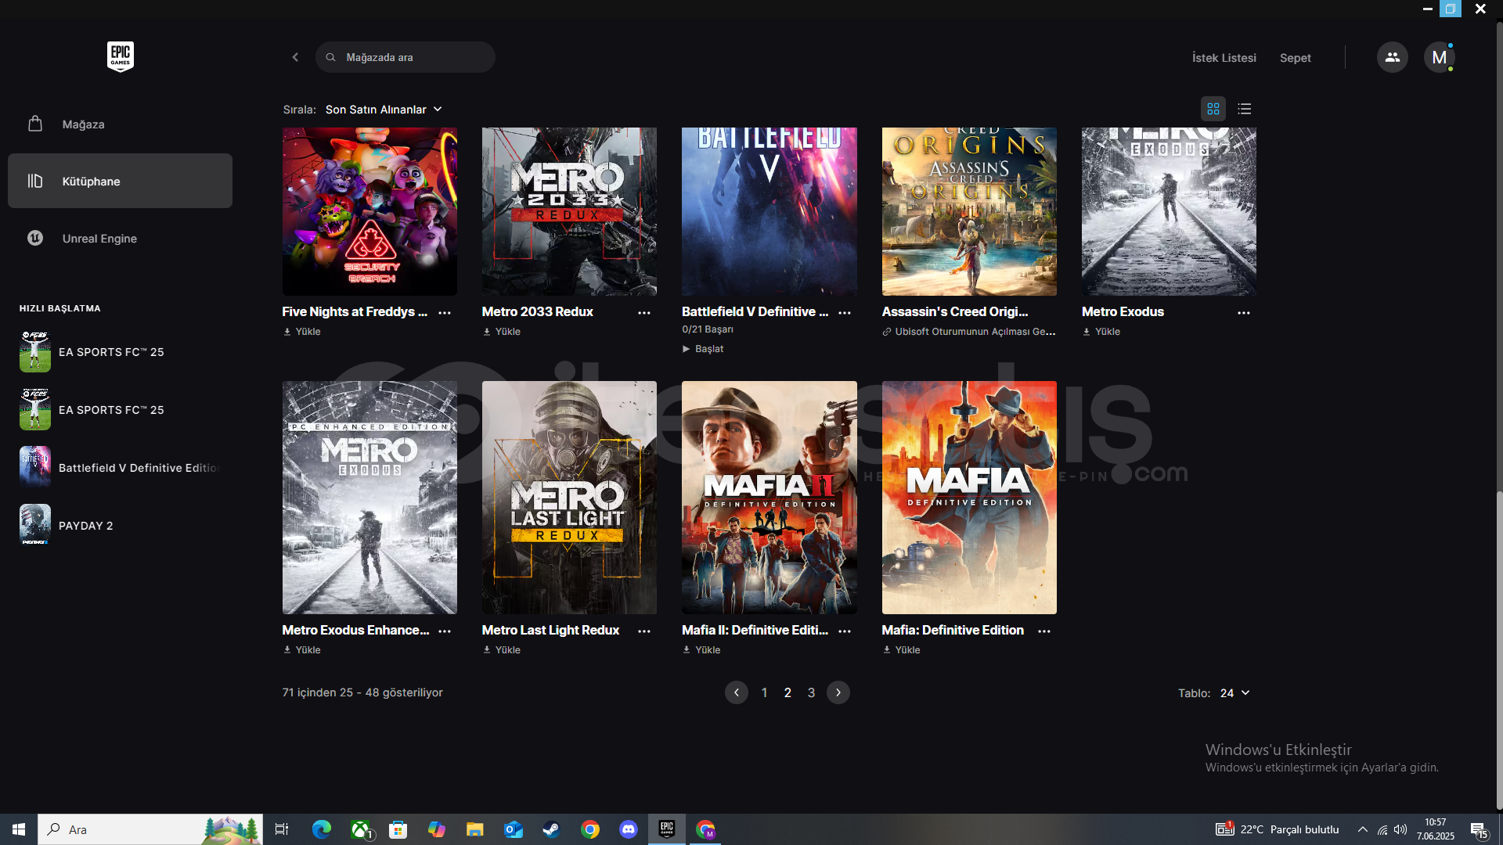This screenshot has height=845, width=1503.
Task: Open more options for Metro Exodus
Action: click(1244, 312)
